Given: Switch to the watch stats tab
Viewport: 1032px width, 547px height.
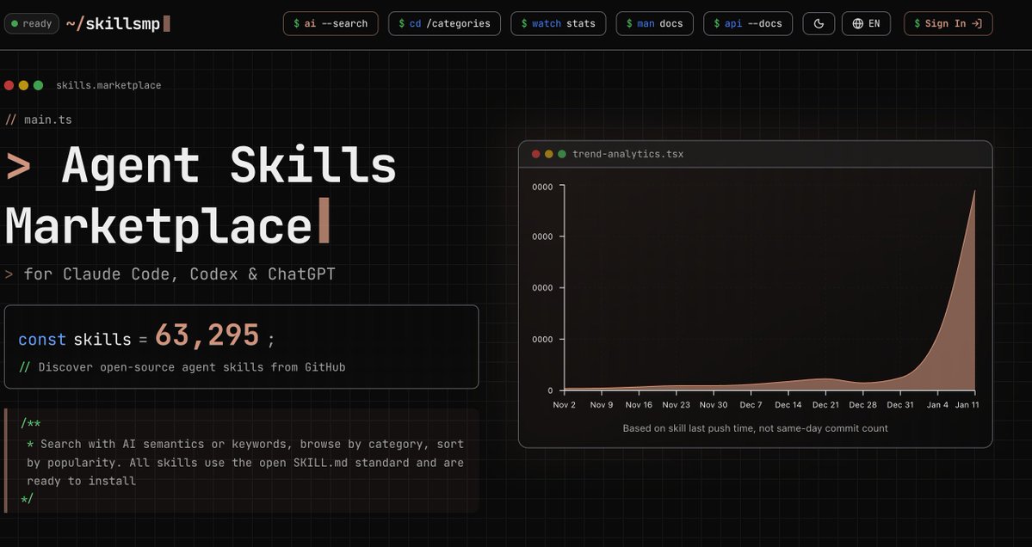Looking at the screenshot, I should tap(558, 23).
